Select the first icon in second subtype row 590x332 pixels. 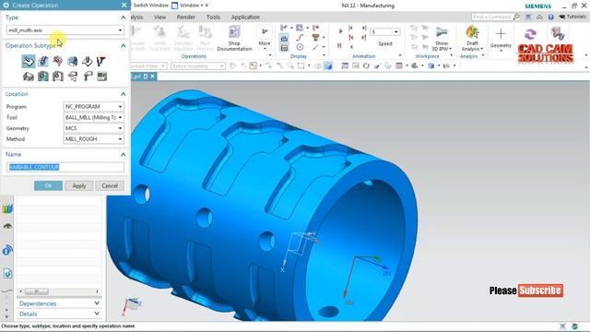point(29,77)
